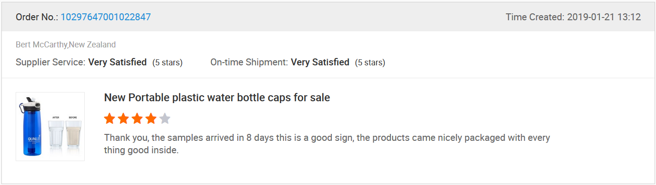
Task: Click the 'Time Created: 2019-01-21 13:12' timestamp
Action: [x=573, y=17]
